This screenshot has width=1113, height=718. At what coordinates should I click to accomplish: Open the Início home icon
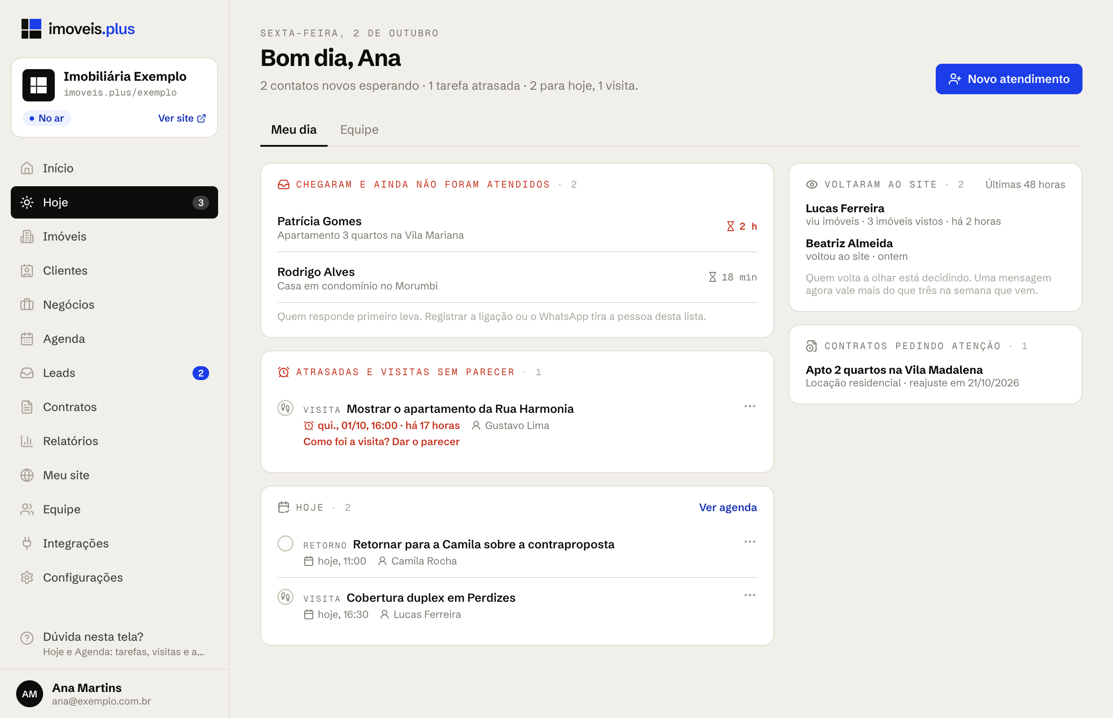point(27,168)
